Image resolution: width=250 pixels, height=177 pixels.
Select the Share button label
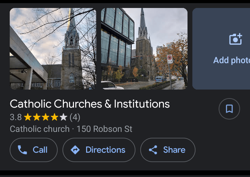click(x=174, y=150)
